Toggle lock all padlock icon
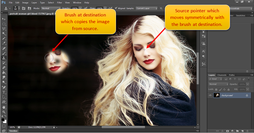 (228, 89)
